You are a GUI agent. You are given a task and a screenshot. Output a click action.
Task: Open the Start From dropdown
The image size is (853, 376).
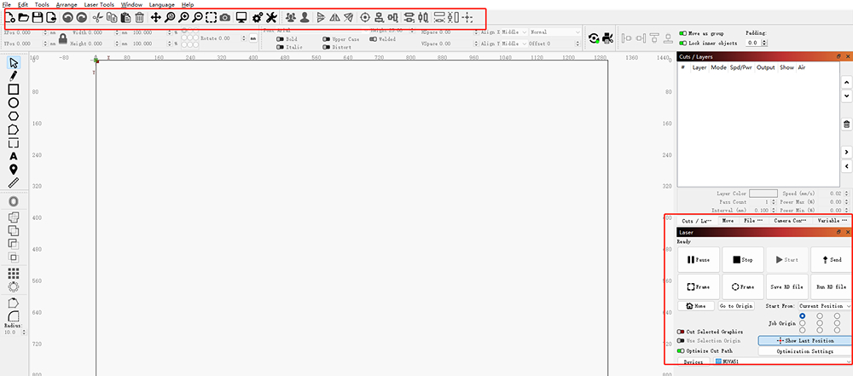pyautogui.click(x=824, y=306)
